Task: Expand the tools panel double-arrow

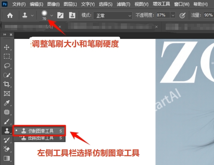Action: click(5, 34)
